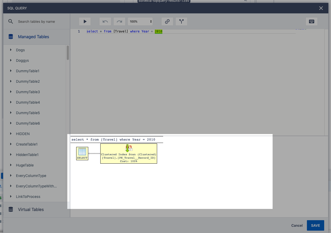Select the LinkToProcess table
The height and width of the screenshot is (233, 331).
point(28,197)
